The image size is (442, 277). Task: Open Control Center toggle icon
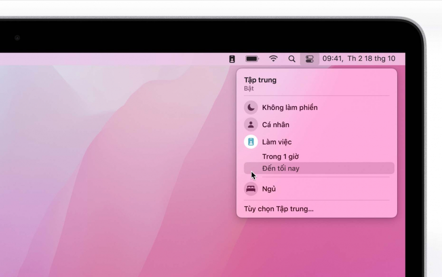click(x=309, y=59)
